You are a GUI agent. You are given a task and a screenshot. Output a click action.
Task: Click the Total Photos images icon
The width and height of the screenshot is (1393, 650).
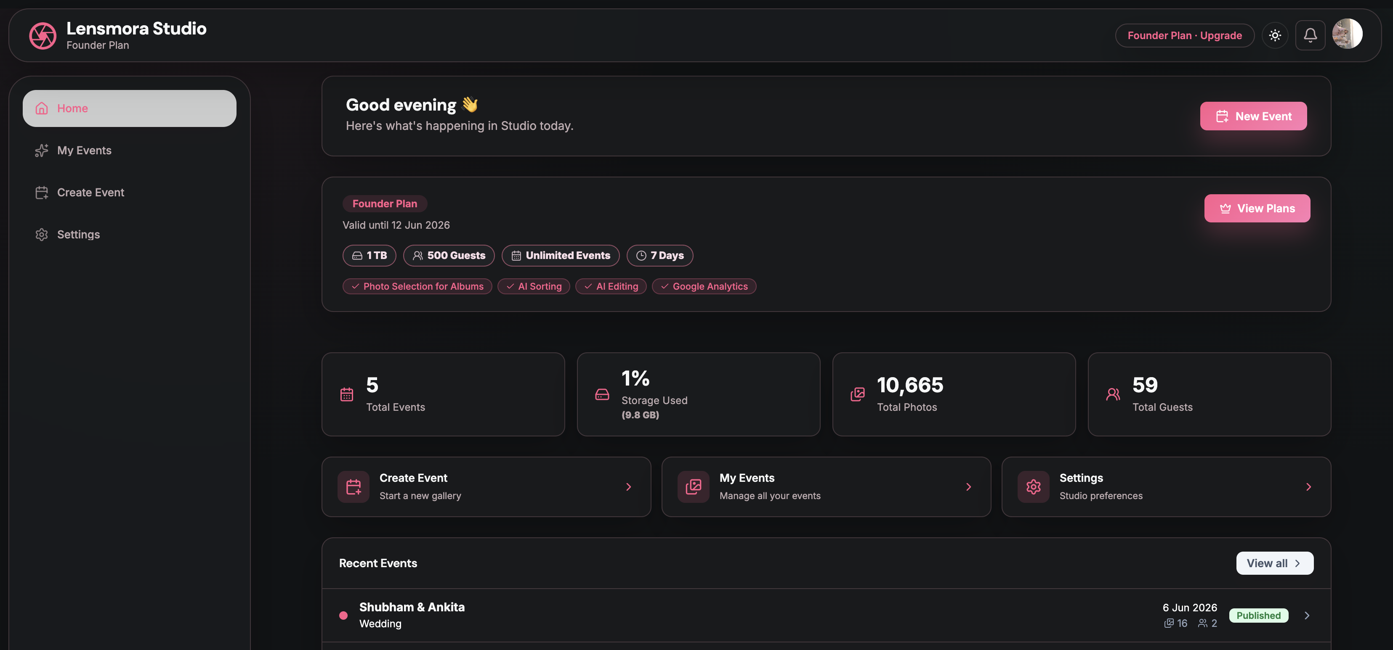coord(857,395)
